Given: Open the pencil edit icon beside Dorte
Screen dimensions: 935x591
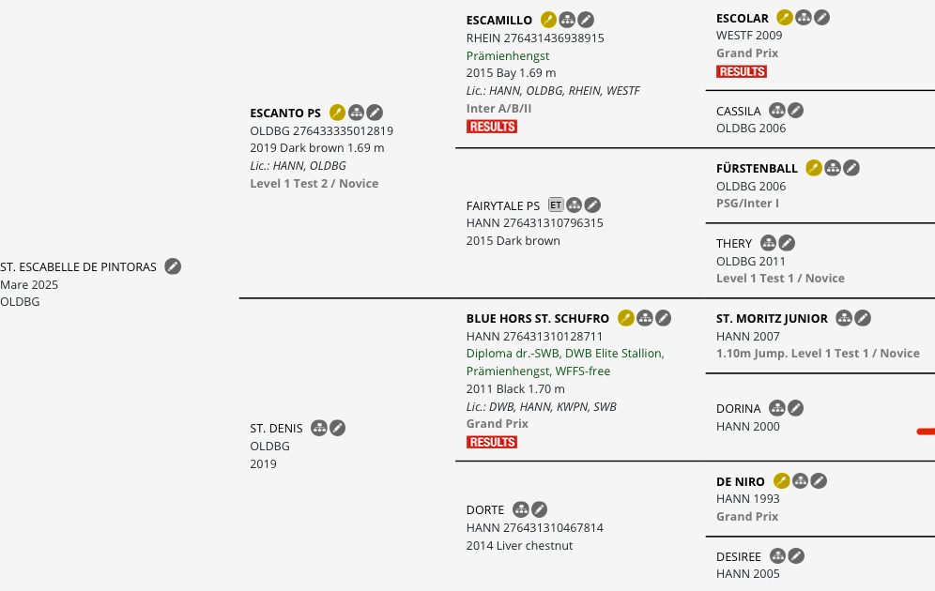Looking at the screenshot, I should (x=539, y=509).
